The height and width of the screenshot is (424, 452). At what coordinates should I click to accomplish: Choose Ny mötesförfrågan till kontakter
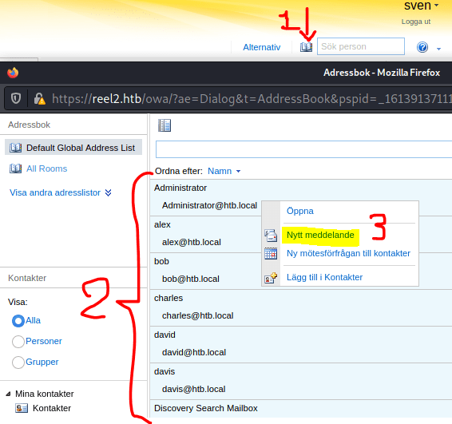(x=348, y=253)
